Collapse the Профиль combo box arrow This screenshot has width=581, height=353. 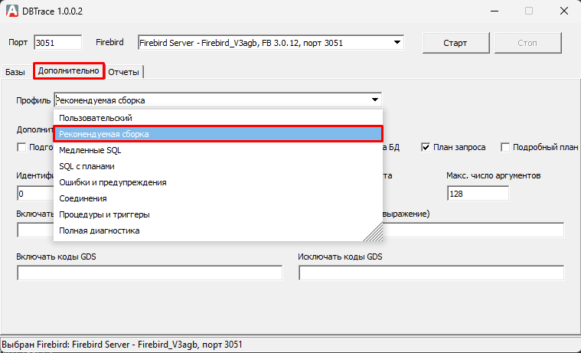click(x=374, y=100)
